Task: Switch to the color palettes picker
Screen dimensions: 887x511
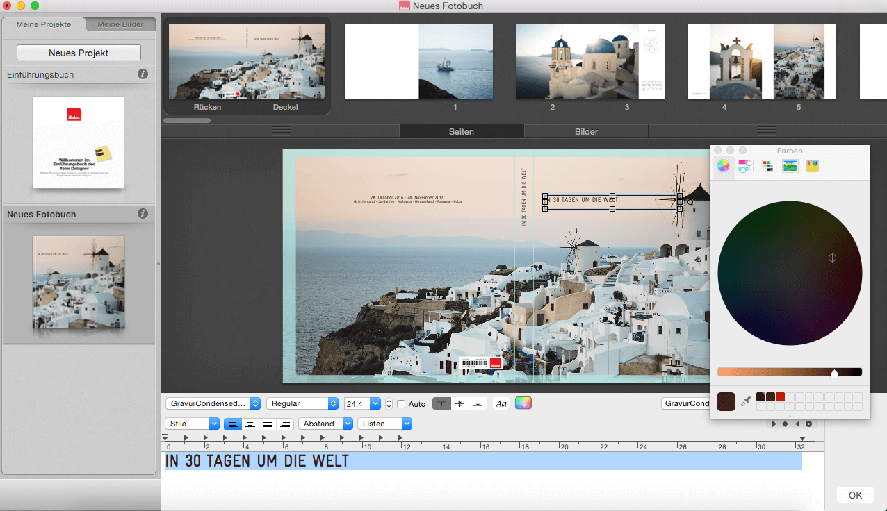Action: (767, 166)
